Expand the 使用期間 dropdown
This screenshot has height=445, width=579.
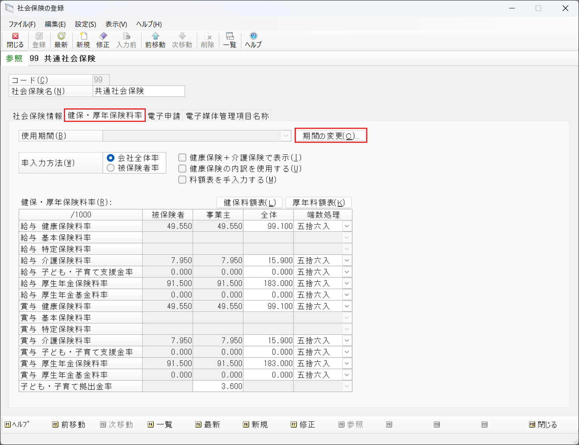point(286,136)
